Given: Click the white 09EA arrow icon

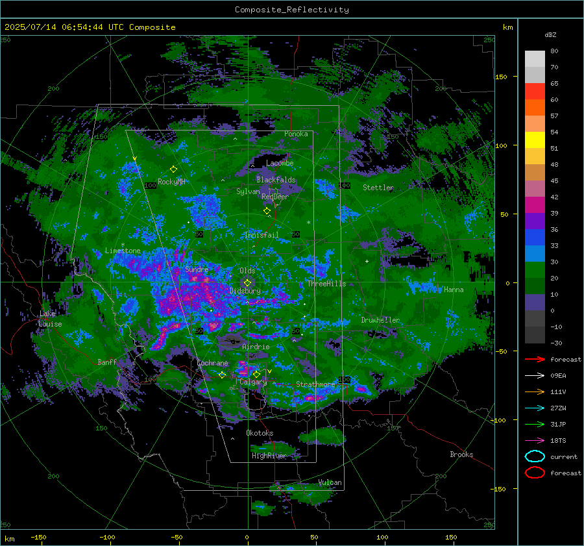Looking at the screenshot, I should 535,376.
